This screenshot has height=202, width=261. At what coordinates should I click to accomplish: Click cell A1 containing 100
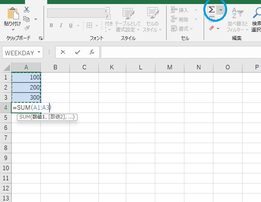26,77
